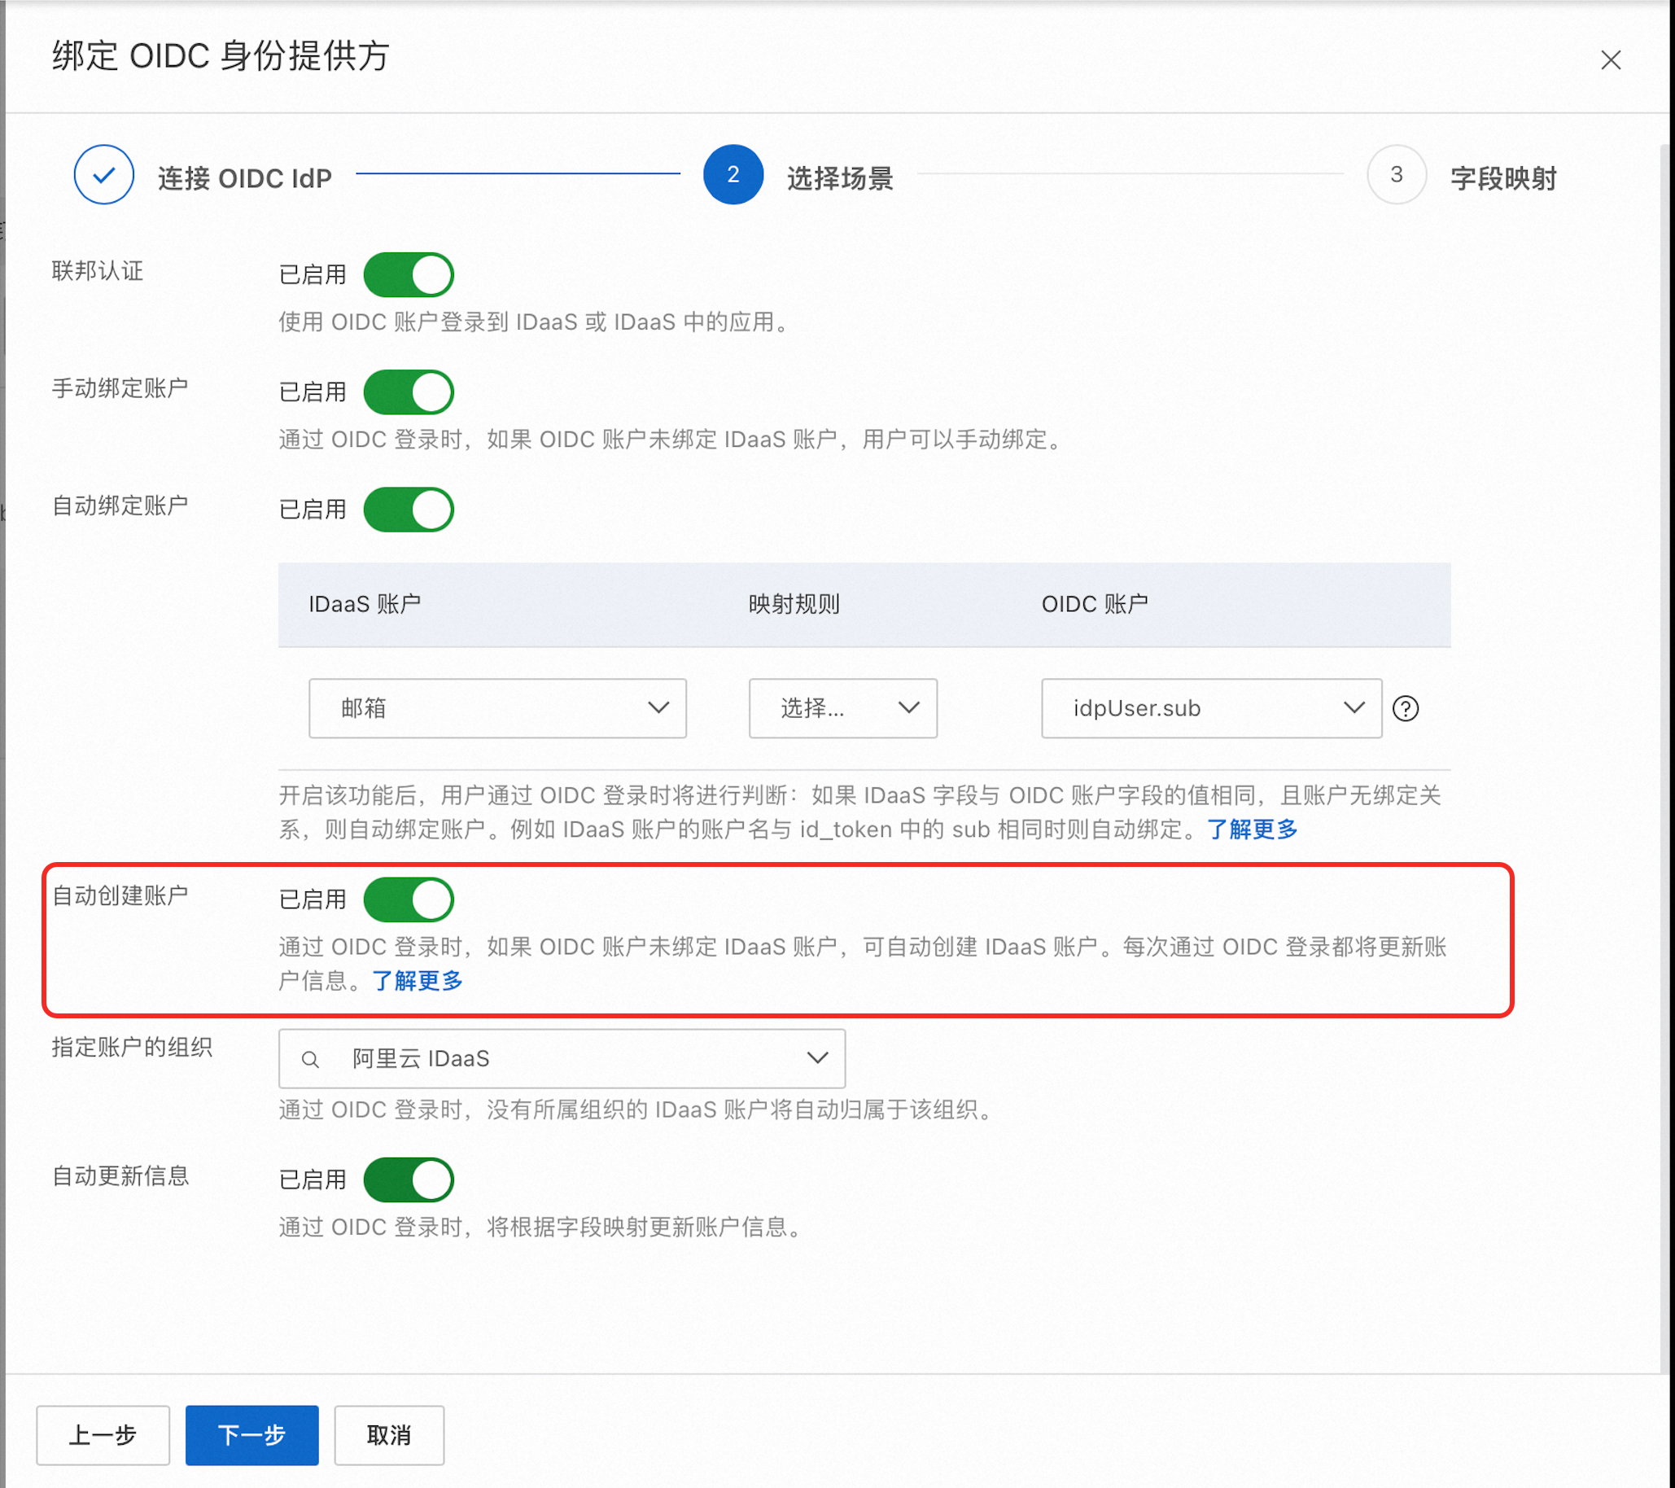
Task: Click the step 2 circle for 选择场景
Action: pos(733,174)
